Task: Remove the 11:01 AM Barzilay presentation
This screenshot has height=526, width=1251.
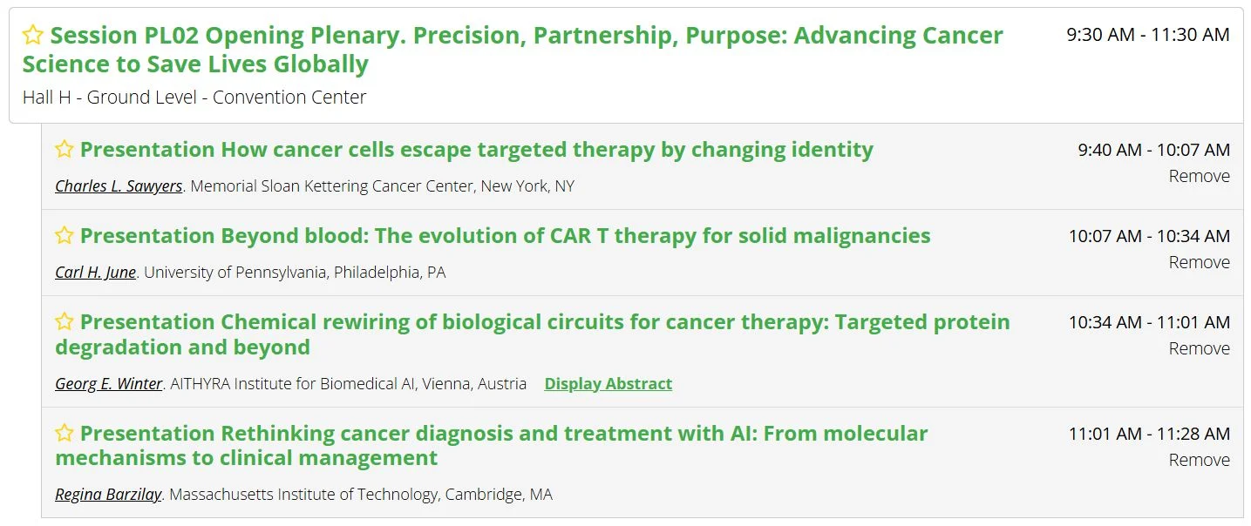Action: tap(1199, 460)
